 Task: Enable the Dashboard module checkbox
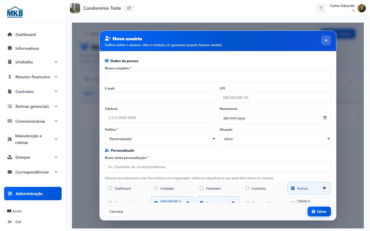[110, 188]
